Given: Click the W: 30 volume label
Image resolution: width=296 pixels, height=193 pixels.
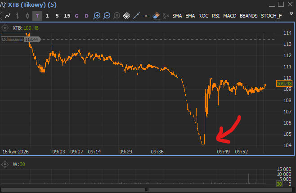Looking at the screenshot, I should pos(19,164).
